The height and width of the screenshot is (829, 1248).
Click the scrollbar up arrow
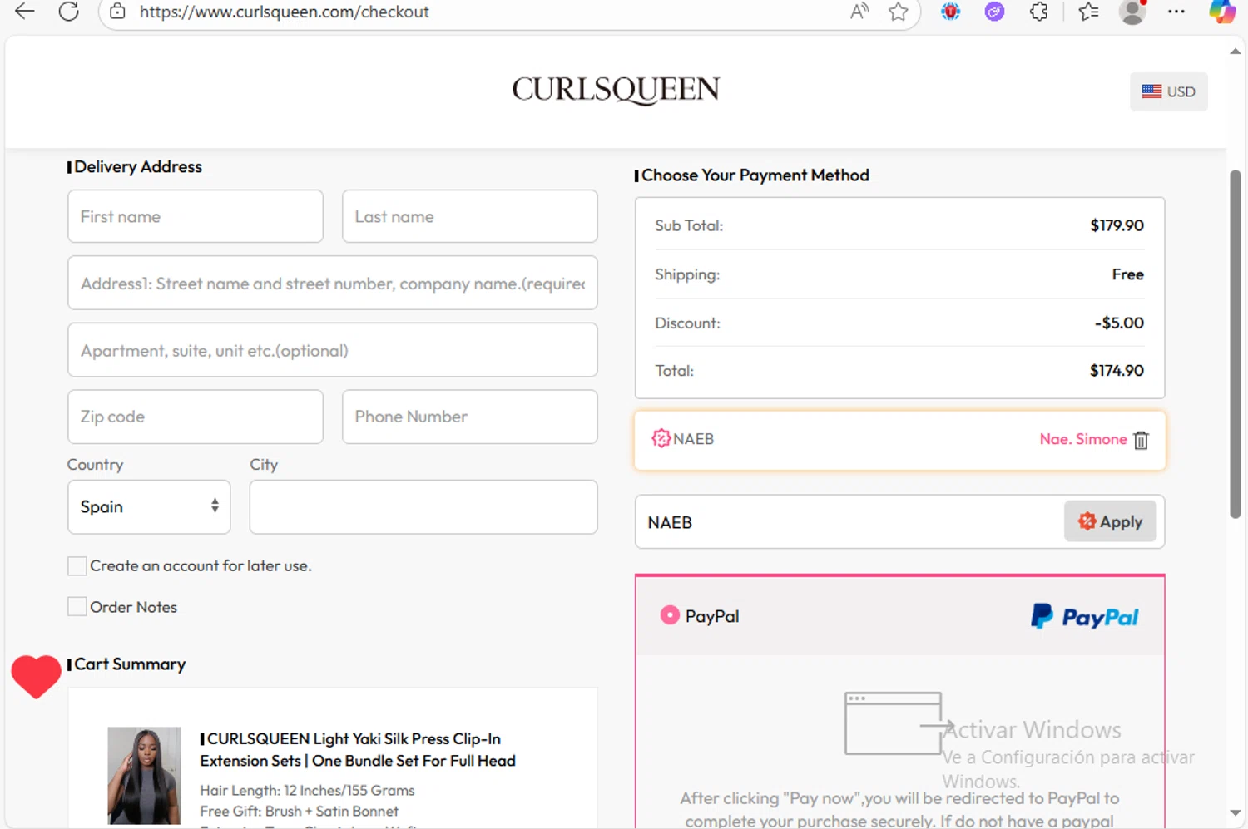[x=1236, y=52]
